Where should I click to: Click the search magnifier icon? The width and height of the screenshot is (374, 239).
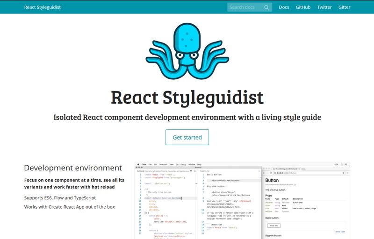[x=266, y=7]
